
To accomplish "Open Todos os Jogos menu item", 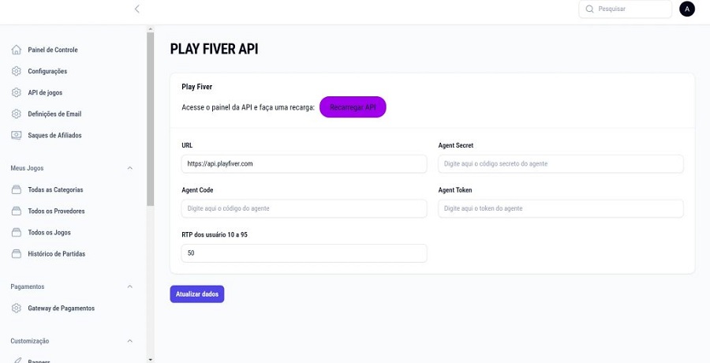I will coord(49,233).
